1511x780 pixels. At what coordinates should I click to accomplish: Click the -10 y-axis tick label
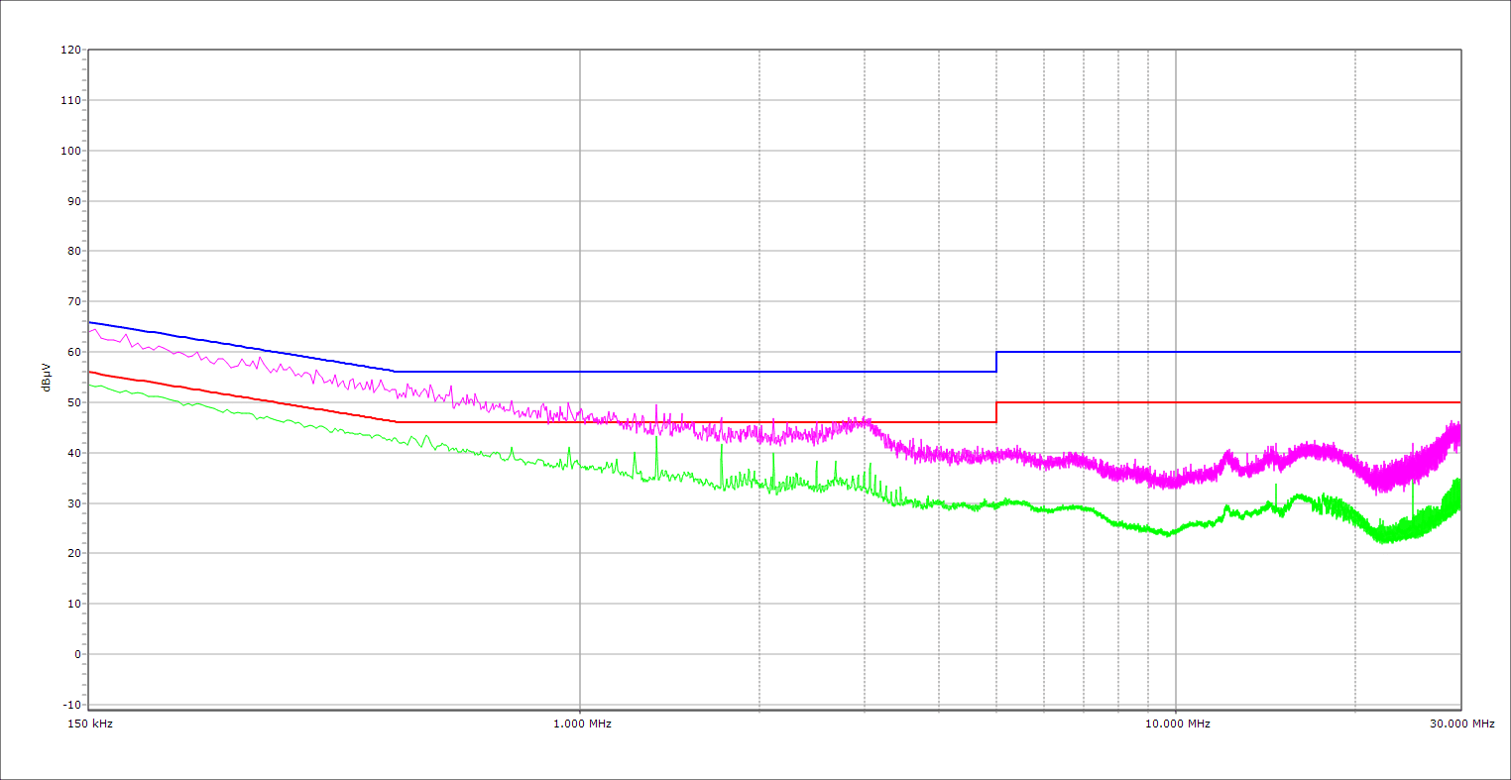(69, 705)
